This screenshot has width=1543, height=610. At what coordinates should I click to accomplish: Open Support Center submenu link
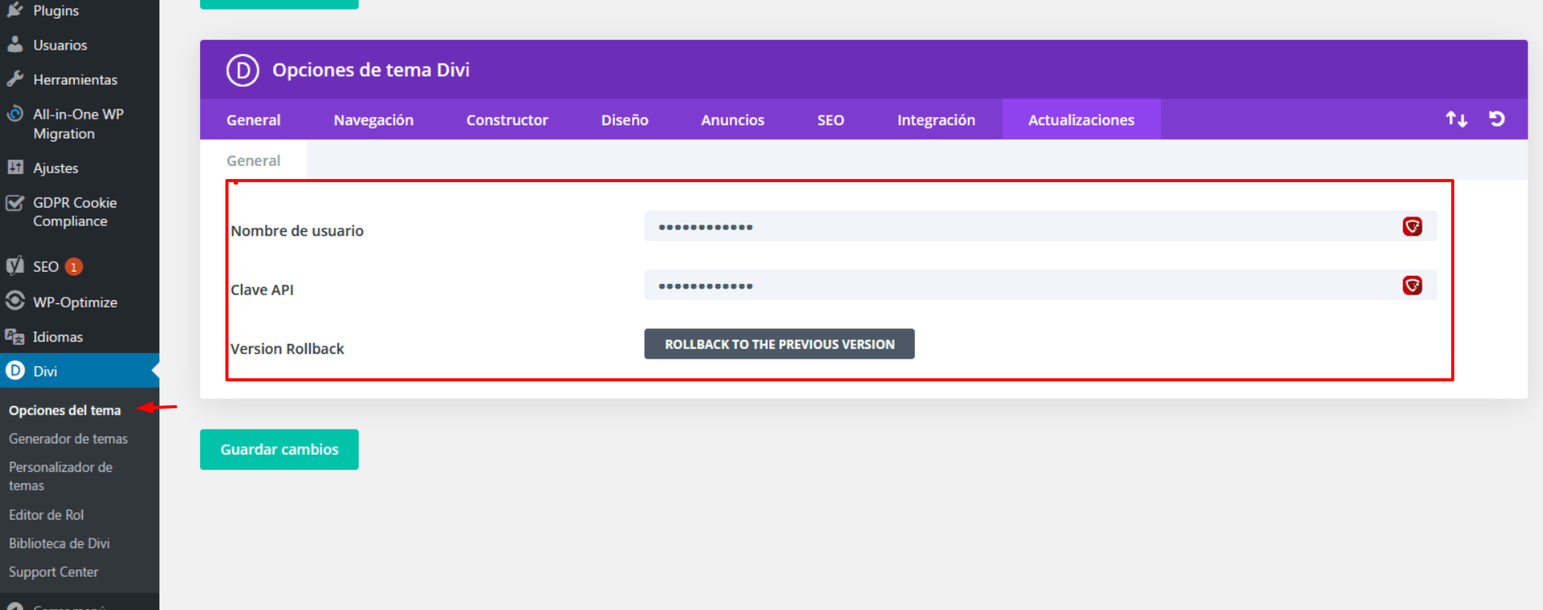pos(54,572)
